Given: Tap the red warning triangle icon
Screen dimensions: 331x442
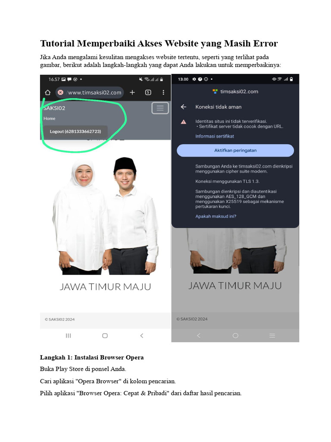Looking at the screenshot, I should coord(184,122).
